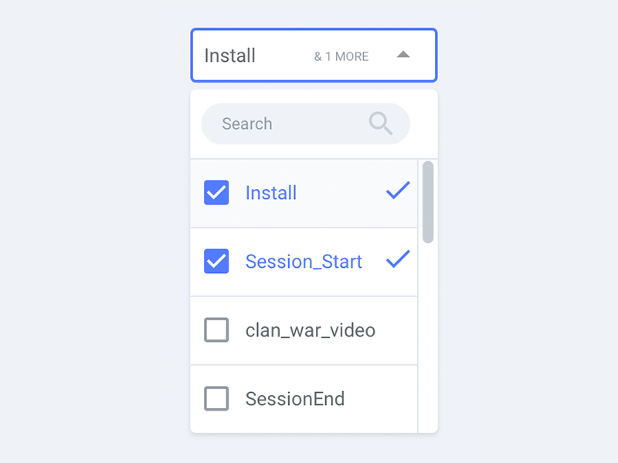Click the scrollbar thumb on the right

coord(428,199)
